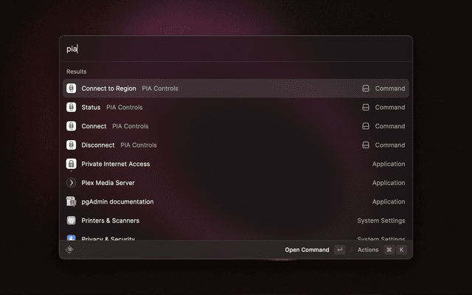Click the PIA lock icon on Status row
This screenshot has width=472, height=295.
(72, 107)
